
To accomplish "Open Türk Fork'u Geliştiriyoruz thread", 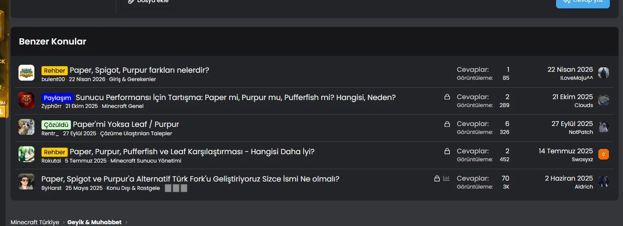I will click(x=190, y=179).
